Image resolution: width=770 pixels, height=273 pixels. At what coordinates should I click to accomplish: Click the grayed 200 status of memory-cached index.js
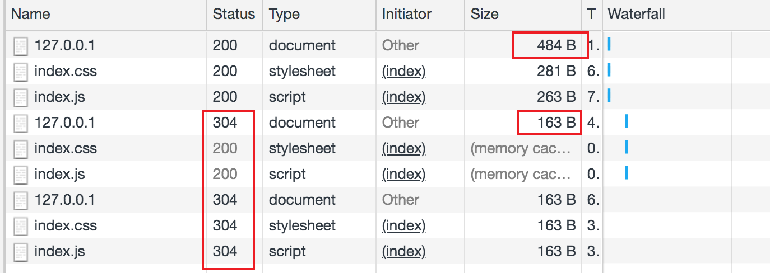click(225, 175)
